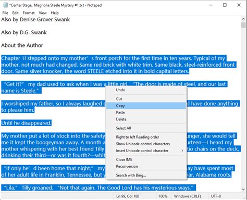Click the 'About the Author' line
This screenshot has height=200, width=247.
point(22,45)
